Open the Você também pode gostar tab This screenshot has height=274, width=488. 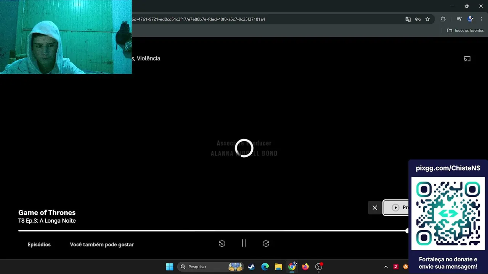coord(102,244)
